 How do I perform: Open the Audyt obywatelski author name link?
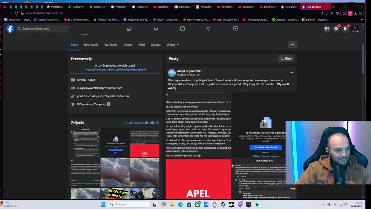189,71
